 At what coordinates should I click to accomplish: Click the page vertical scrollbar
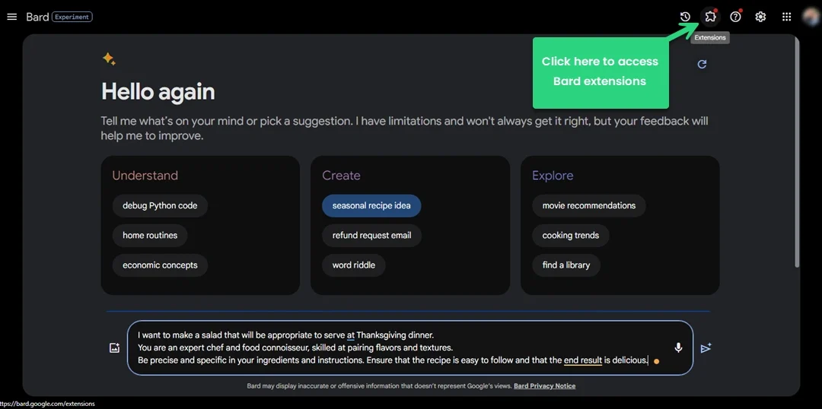[798, 152]
